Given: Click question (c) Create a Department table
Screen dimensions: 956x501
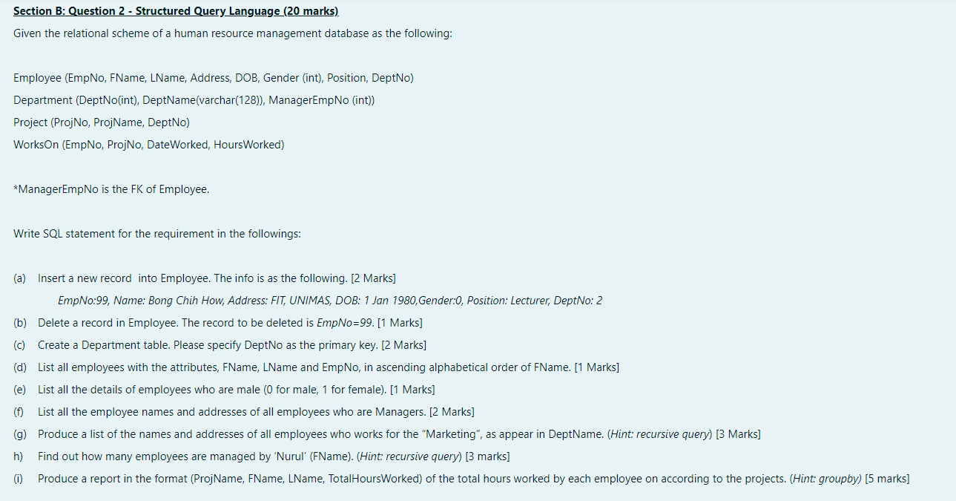Looking at the screenshot, I should [x=220, y=345].
